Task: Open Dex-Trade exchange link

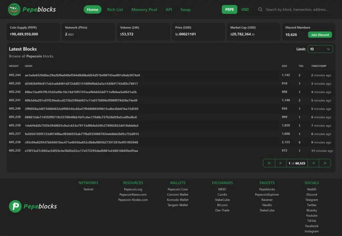Action: [x=222, y=210]
